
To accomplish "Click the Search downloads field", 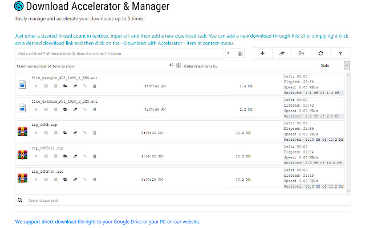I will 182,200.
